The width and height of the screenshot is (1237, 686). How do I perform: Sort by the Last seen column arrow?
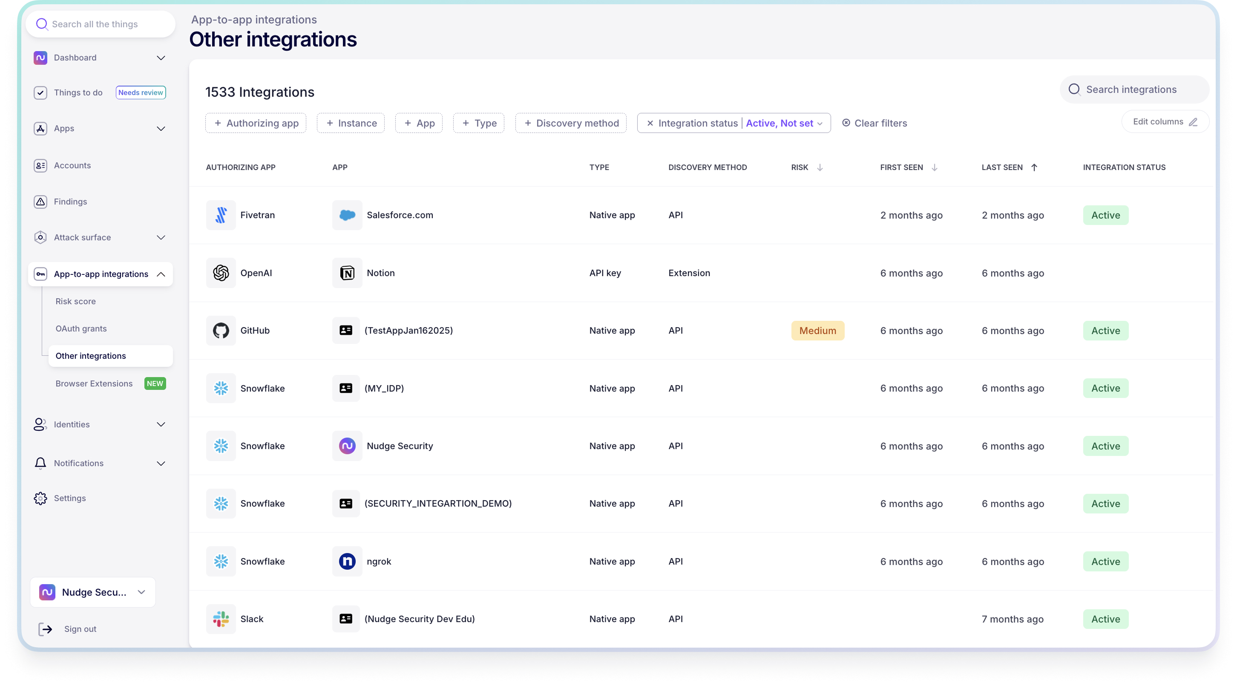click(x=1034, y=167)
